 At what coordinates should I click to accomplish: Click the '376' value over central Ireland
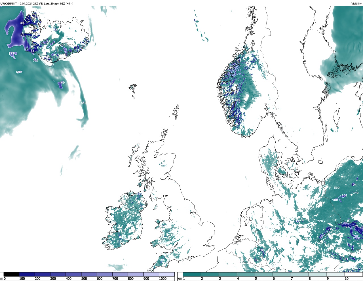pyautogui.click(x=133, y=222)
